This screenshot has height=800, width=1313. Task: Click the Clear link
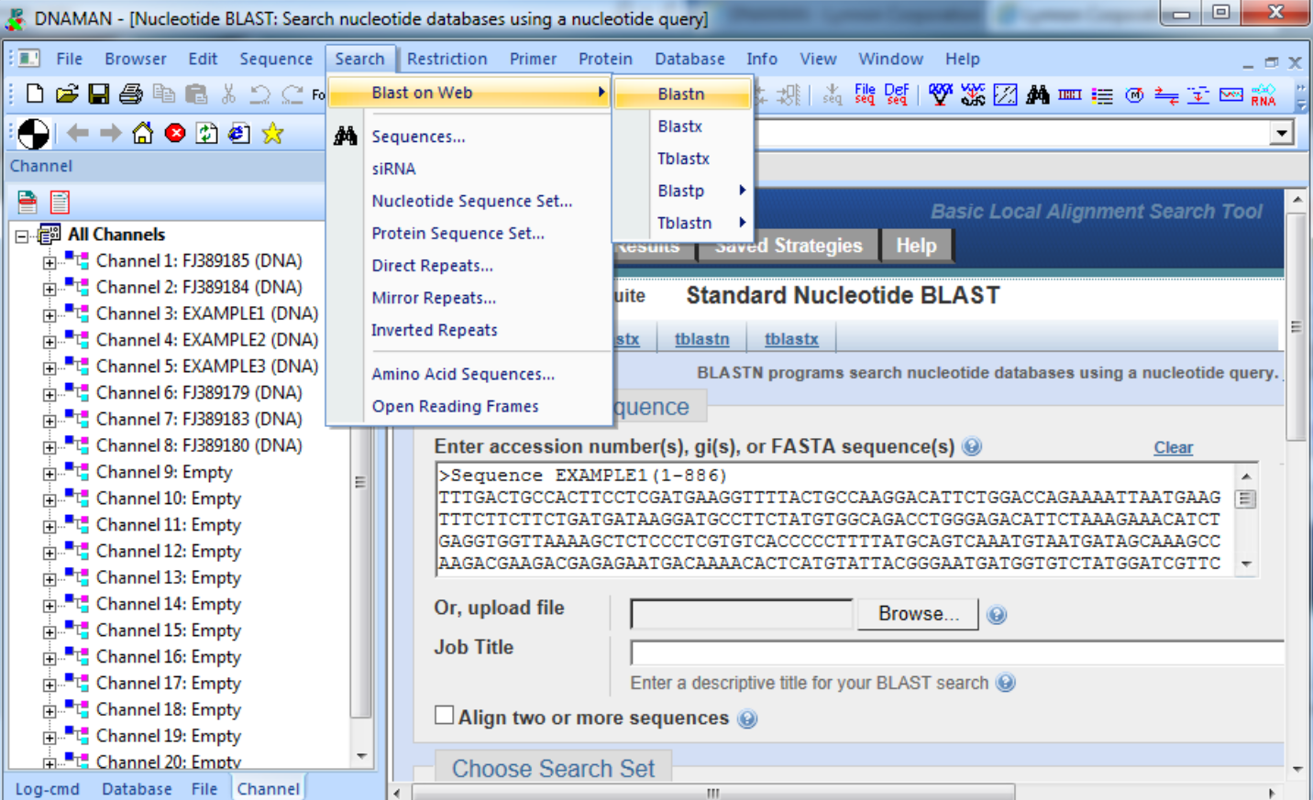click(x=1174, y=447)
